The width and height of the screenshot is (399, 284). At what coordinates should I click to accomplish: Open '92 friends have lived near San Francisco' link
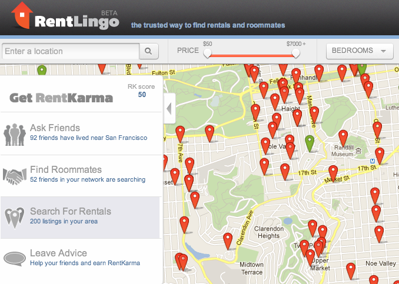click(88, 138)
